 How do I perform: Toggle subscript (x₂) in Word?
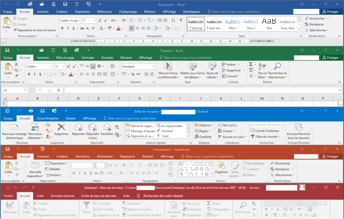tap(88, 28)
